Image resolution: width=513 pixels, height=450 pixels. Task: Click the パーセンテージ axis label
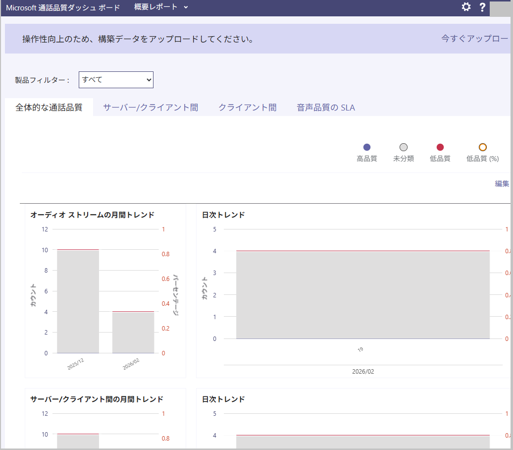176,295
